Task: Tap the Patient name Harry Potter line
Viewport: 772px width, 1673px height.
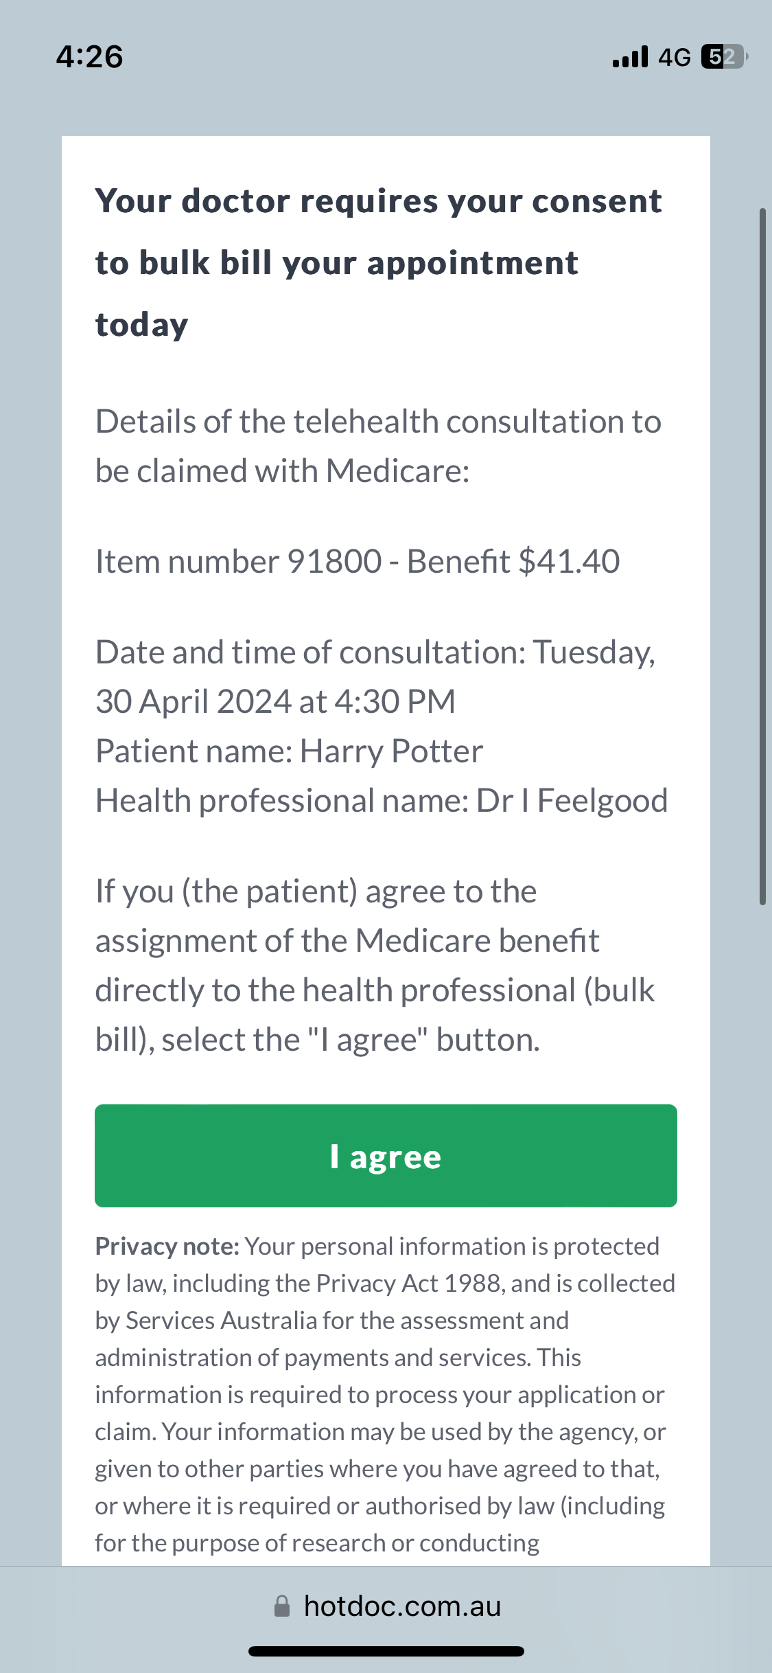Action: click(289, 751)
